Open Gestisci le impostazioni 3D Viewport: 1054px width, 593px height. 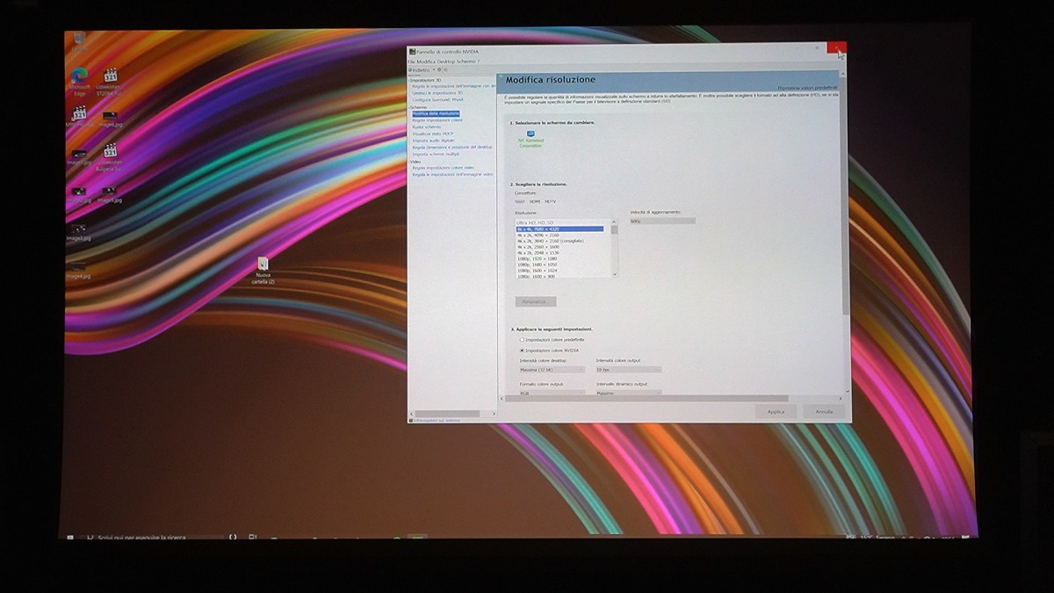click(x=437, y=93)
